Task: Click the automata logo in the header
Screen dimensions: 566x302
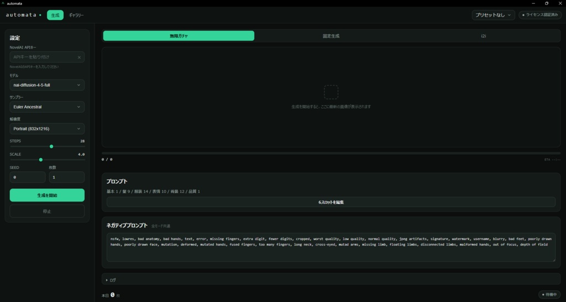Action: (x=23, y=15)
